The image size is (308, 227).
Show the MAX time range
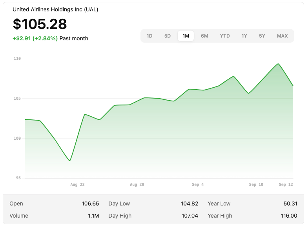coord(282,36)
